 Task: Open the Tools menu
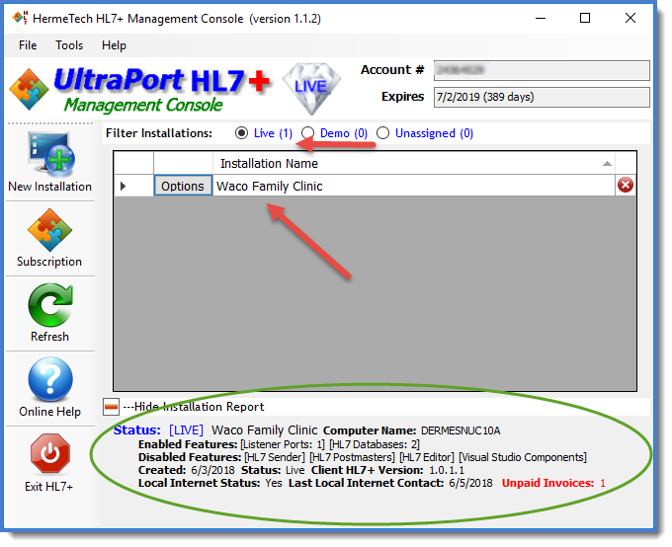tap(69, 45)
